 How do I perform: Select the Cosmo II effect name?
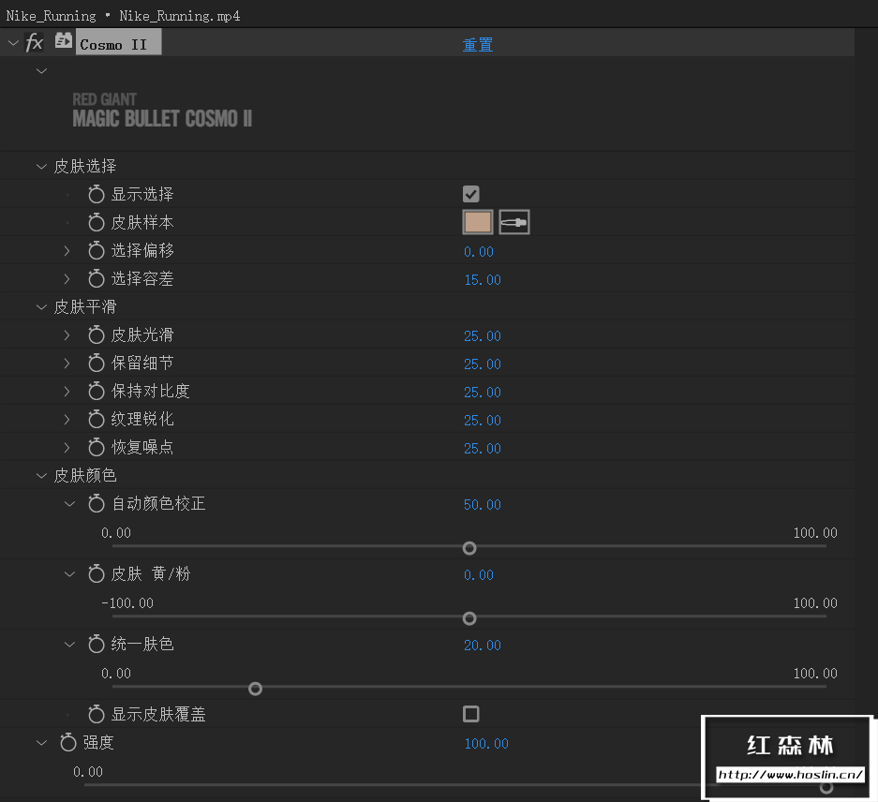118,42
